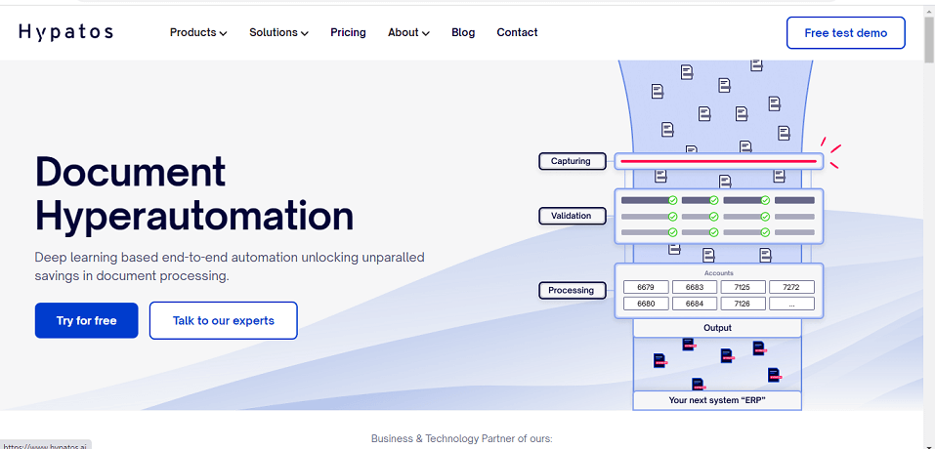
Task: Select account number 6683
Action: (695, 287)
